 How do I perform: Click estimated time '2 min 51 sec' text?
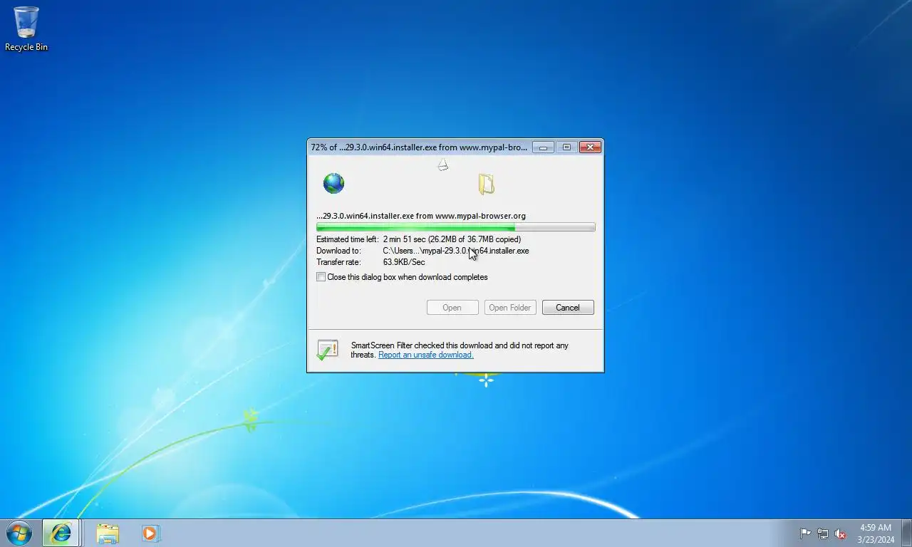(404, 239)
